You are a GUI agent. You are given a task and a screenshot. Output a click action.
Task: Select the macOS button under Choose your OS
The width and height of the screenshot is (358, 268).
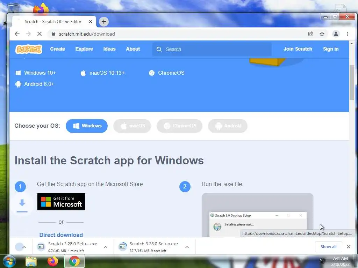(x=132, y=126)
